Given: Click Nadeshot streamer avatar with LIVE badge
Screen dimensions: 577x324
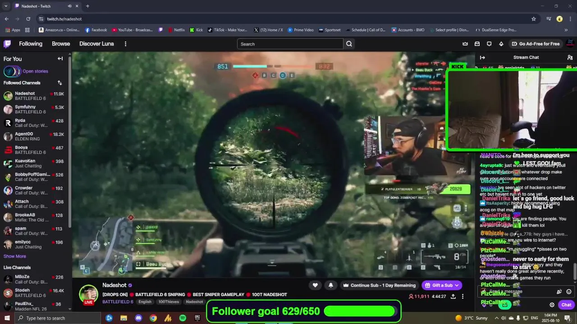Looking at the screenshot, I should [88, 295].
